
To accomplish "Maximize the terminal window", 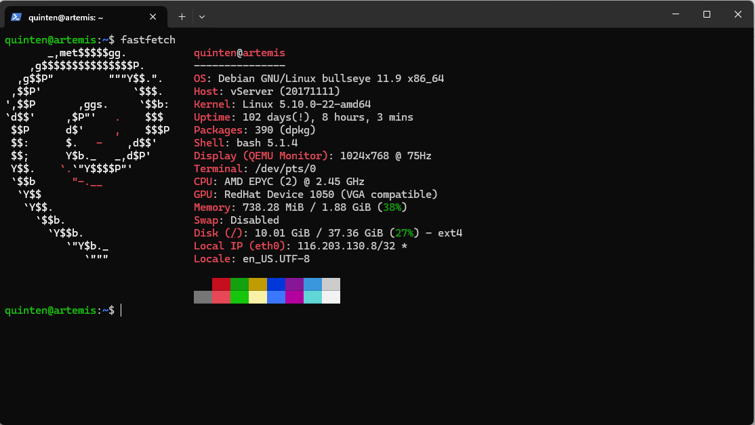I will [706, 14].
